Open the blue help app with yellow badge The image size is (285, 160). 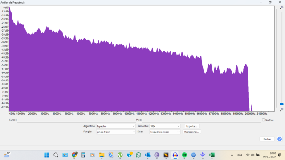pos(130,155)
